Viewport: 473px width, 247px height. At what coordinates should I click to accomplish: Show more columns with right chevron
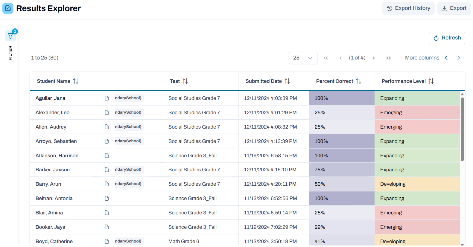coord(459,58)
